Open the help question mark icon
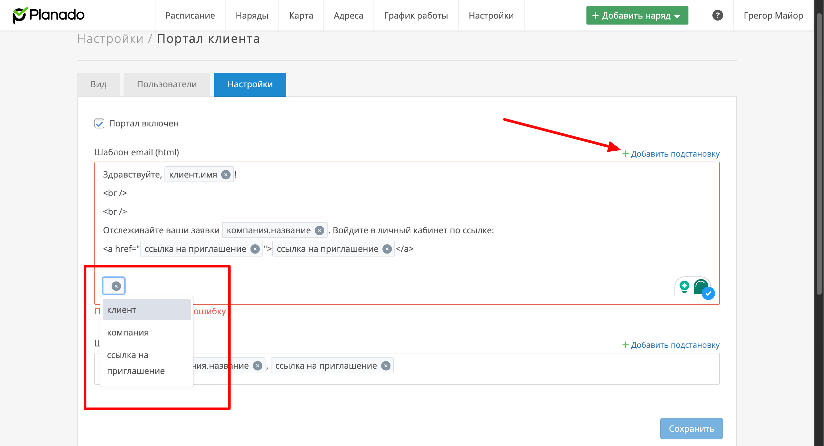Viewport: 824px width, 446px height. click(717, 15)
